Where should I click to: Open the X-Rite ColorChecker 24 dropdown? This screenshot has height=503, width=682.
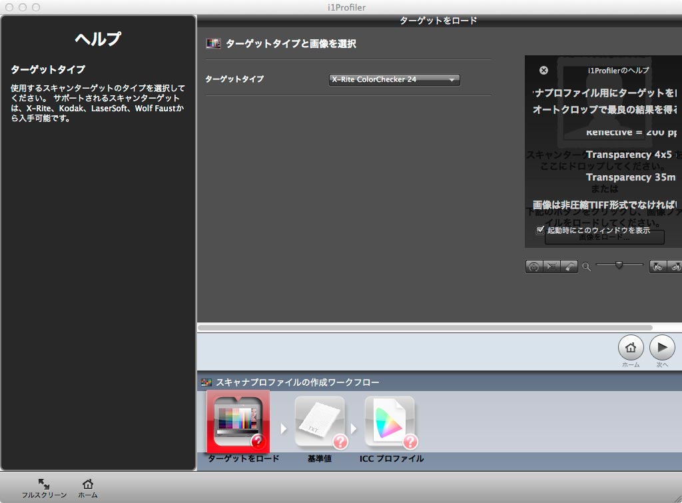point(394,80)
